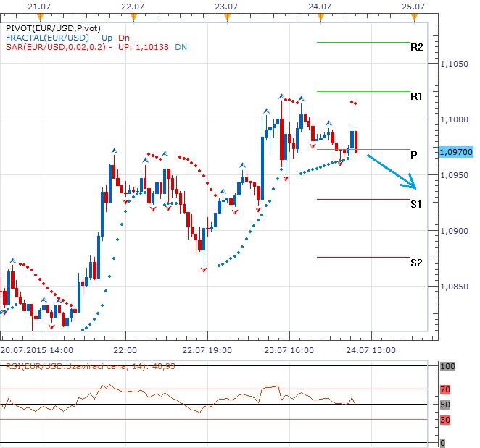This screenshot has height=448, width=480.
Task: Select the PIVOT(EUR/USD,Pivot) indicator label
Action: coord(51,27)
